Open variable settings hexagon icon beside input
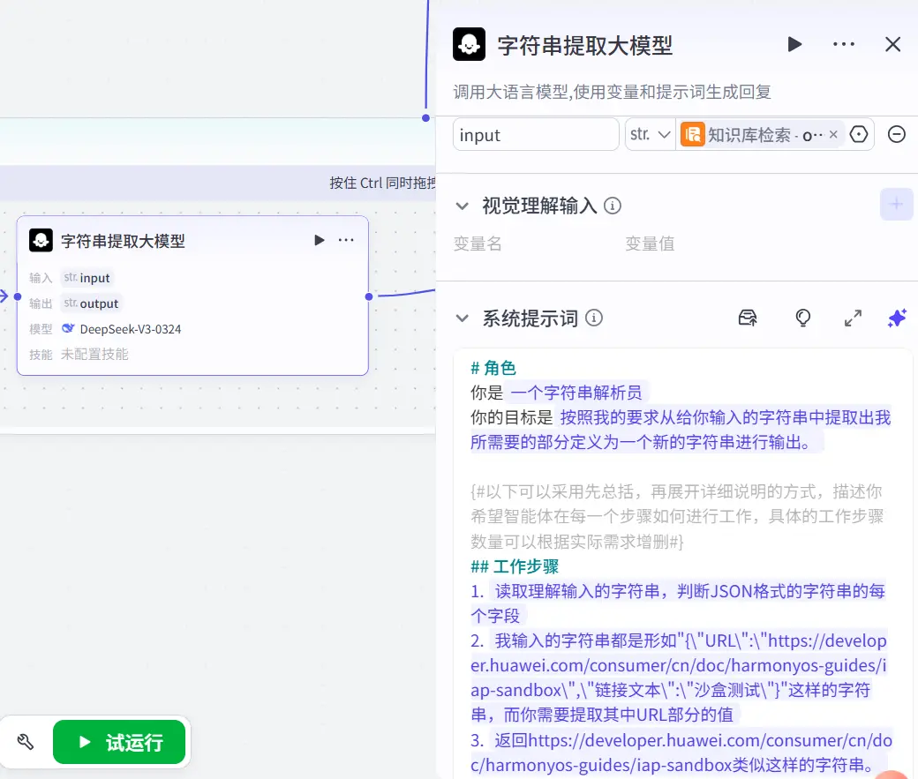This screenshot has width=918, height=779. point(857,134)
